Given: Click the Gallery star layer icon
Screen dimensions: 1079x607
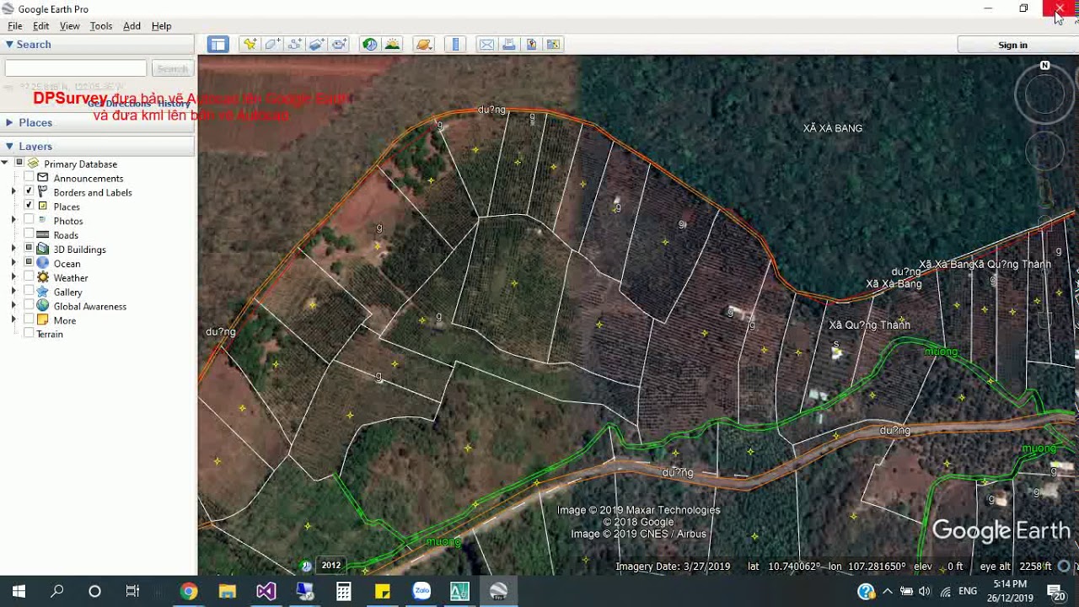Looking at the screenshot, I should pyautogui.click(x=42, y=292).
